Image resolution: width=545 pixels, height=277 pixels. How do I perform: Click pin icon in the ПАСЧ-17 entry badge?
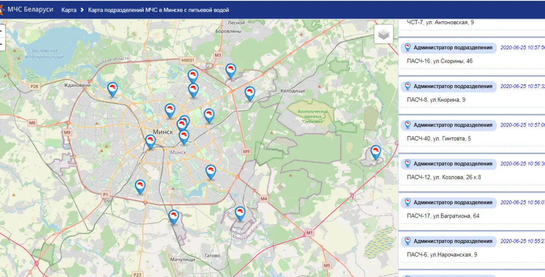coord(408,202)
